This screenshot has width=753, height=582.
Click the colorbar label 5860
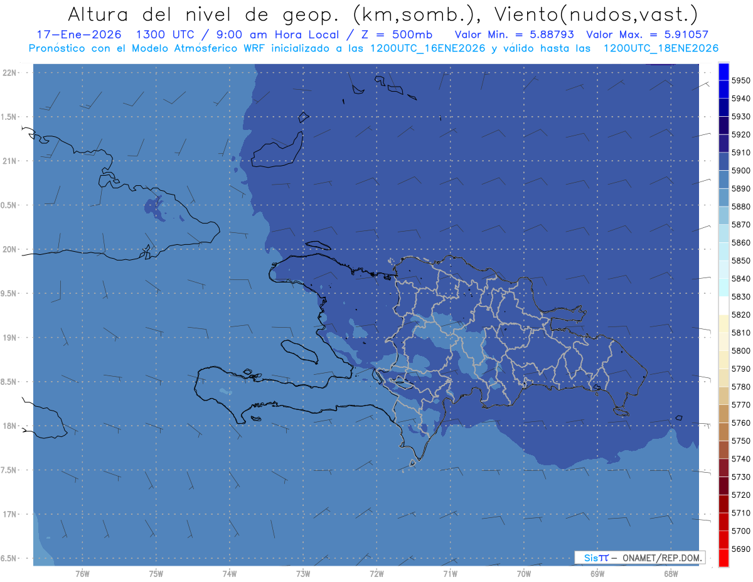coord(740,242)
